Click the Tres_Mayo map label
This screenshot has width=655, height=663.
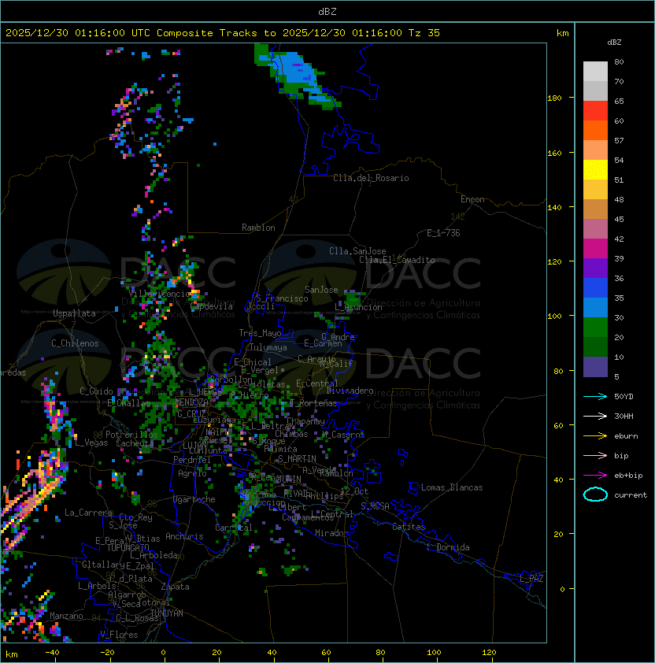point(260,333)
